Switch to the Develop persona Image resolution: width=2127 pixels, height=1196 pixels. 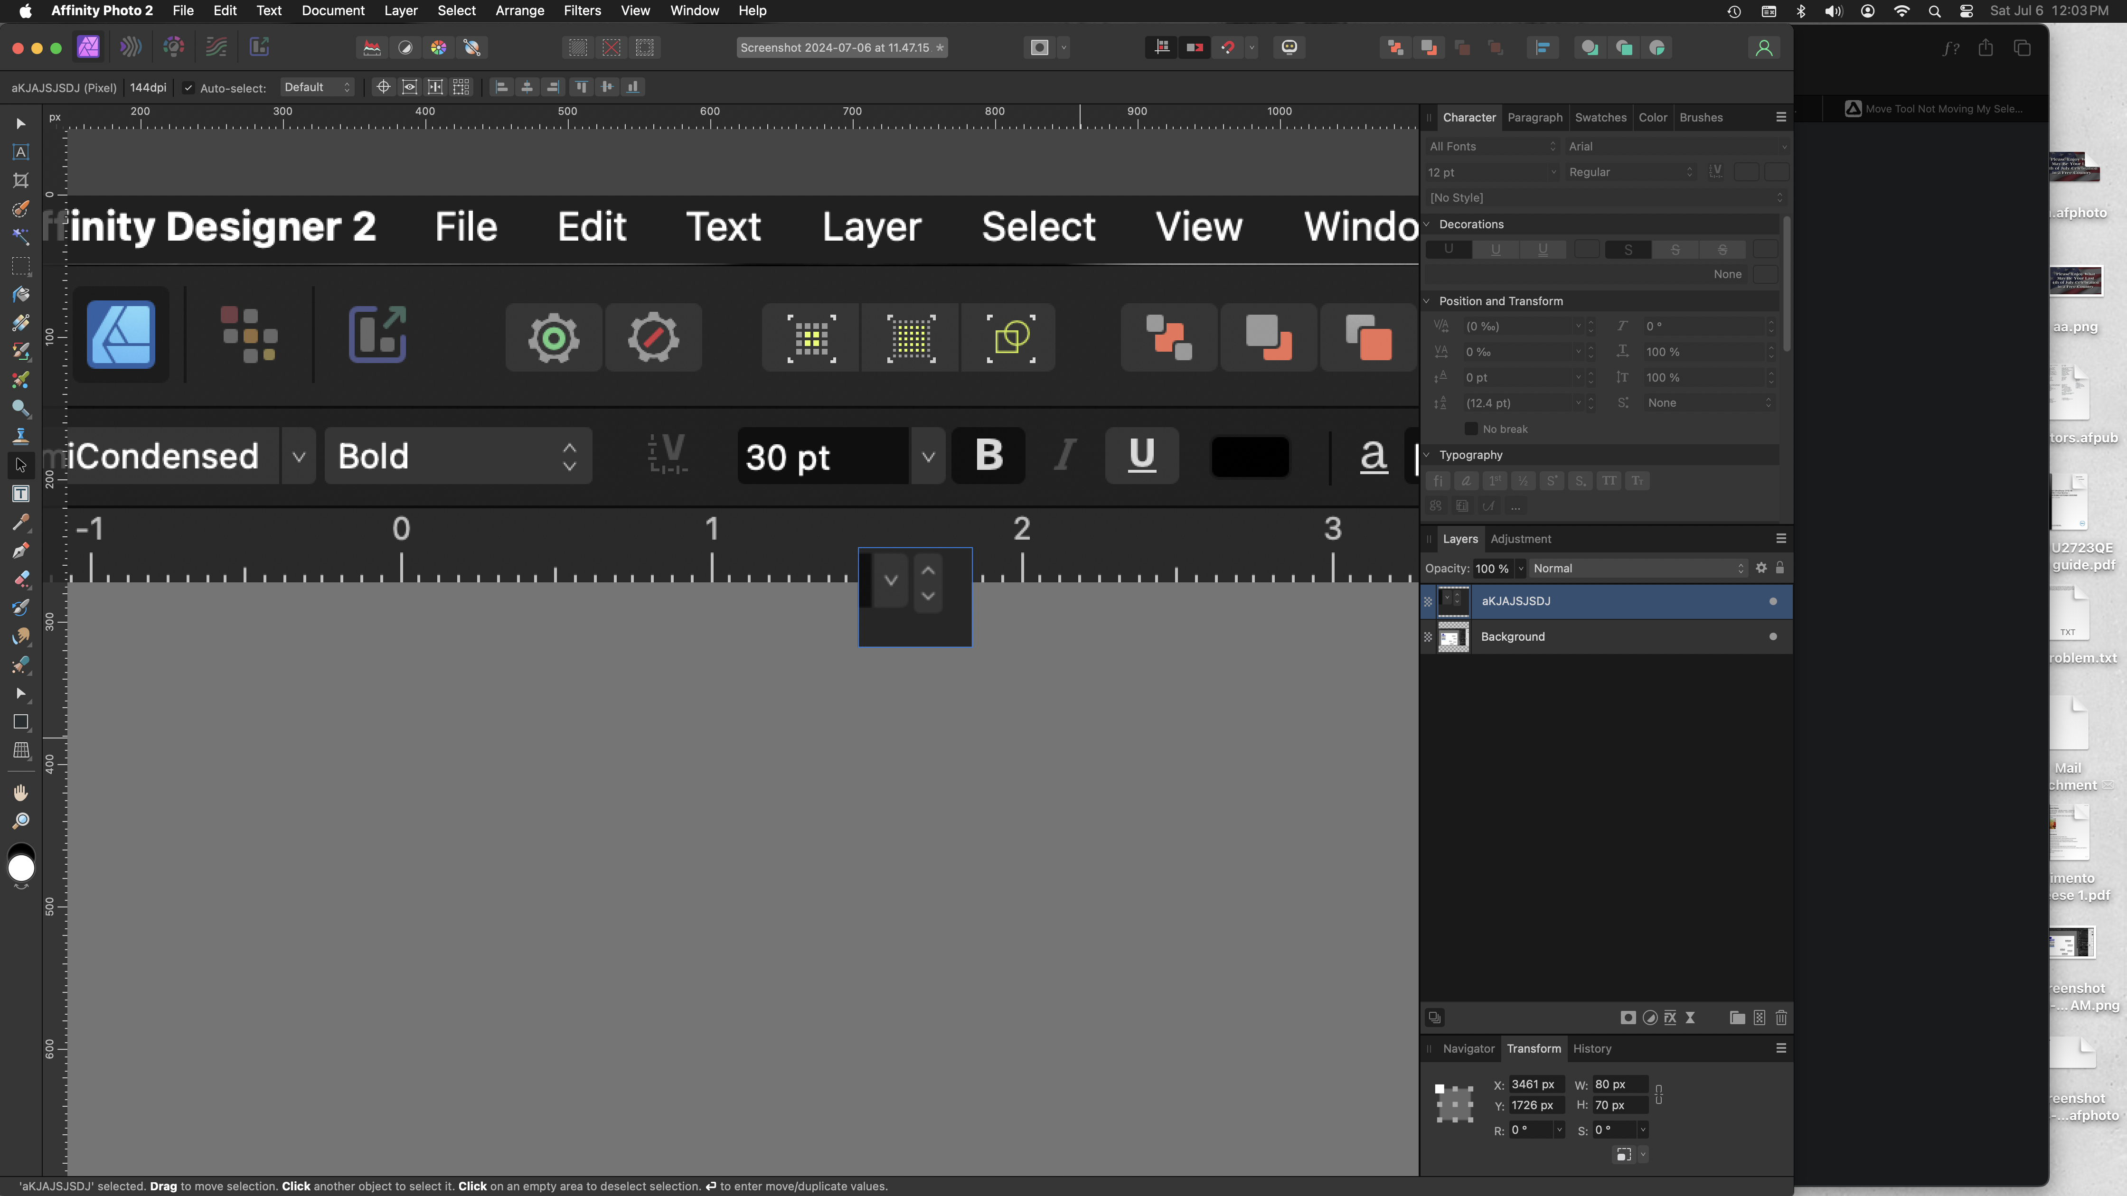[x=173, y=47]
